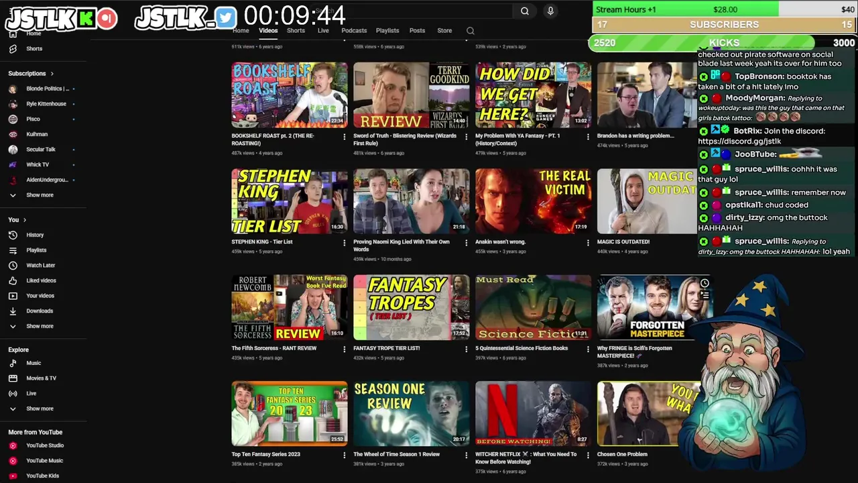Viewport: 858px width, 483px height.
Task: Open YouTube Kids link icon
Action: (x=13, y=476)
